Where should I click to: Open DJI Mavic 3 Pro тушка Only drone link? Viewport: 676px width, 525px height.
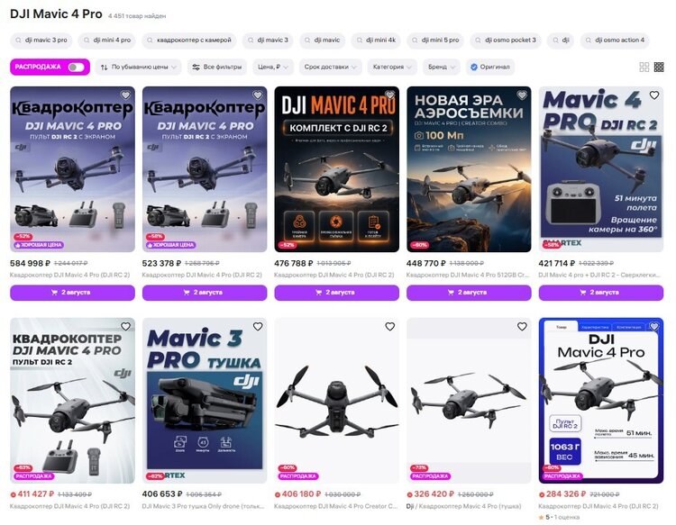[203, 506]
